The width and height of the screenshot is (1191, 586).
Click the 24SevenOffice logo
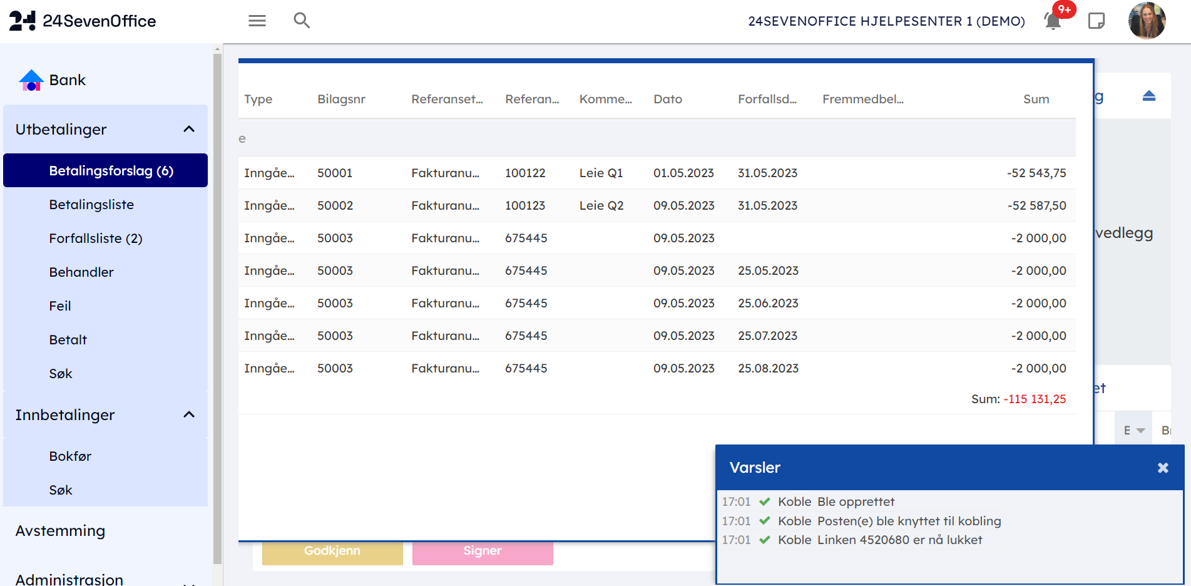tap(83, 21)
